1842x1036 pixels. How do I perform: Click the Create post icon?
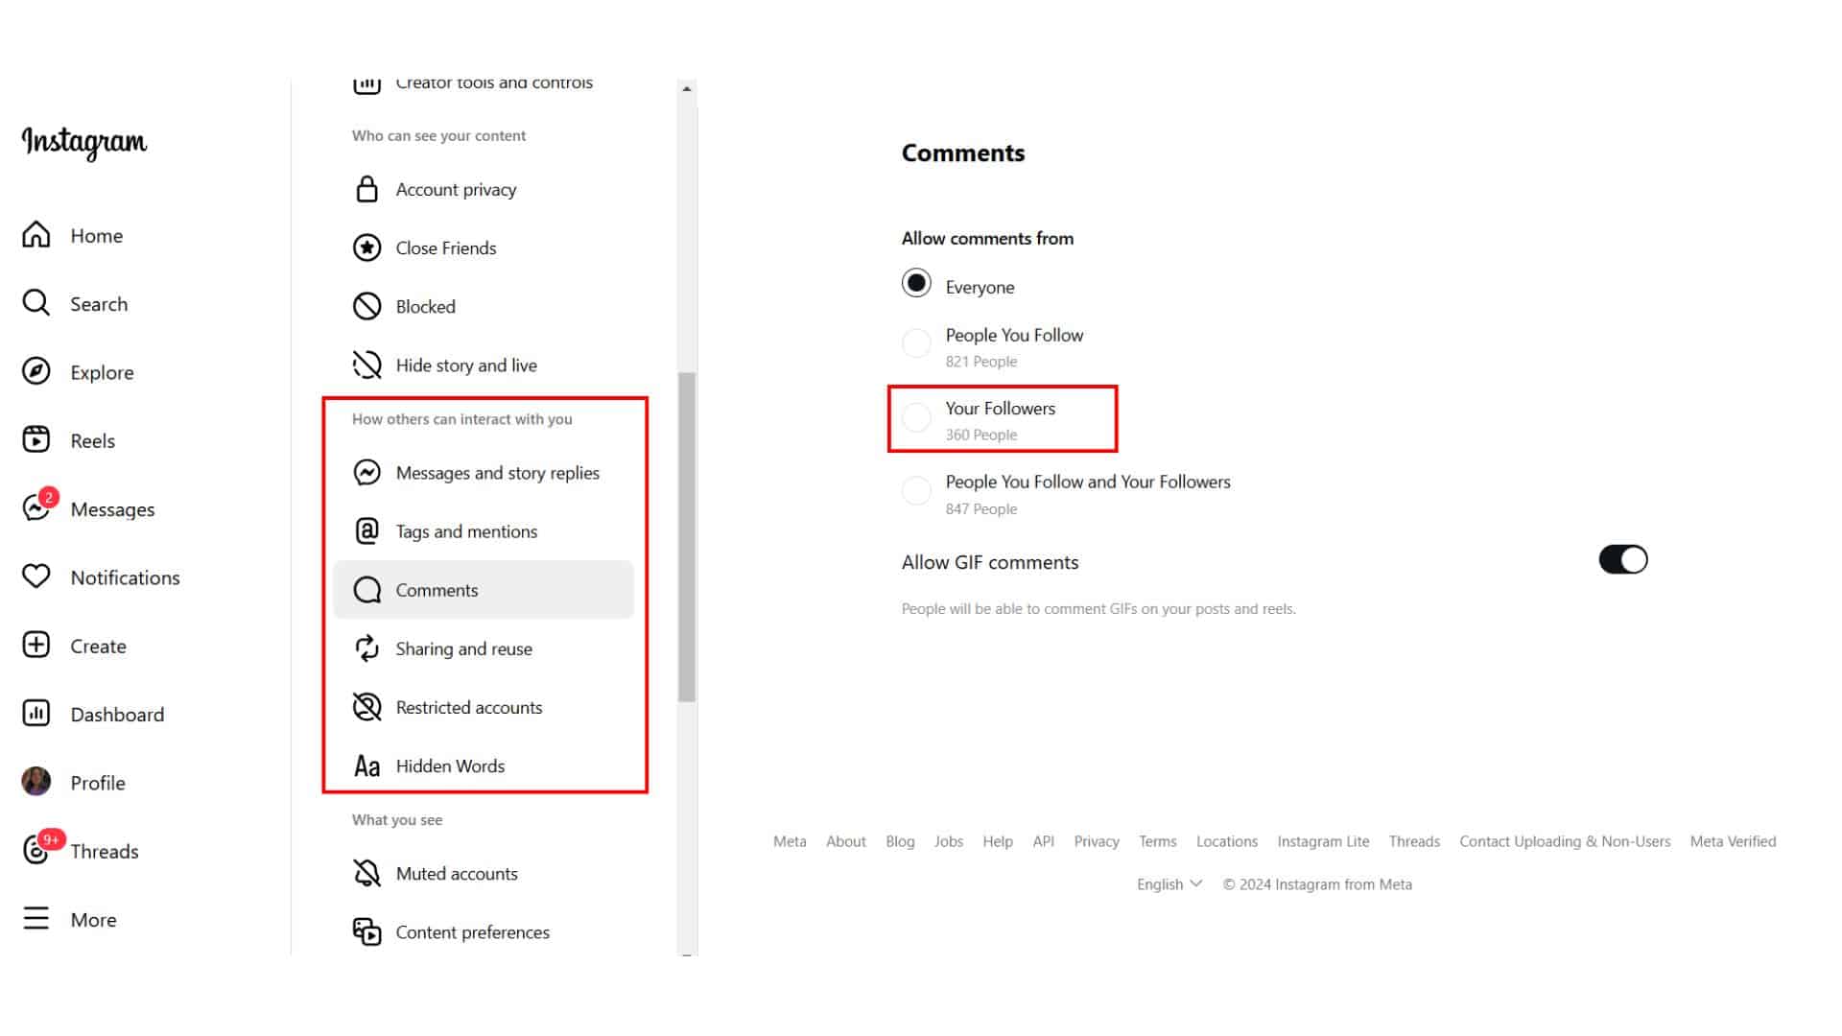[36, 646]
